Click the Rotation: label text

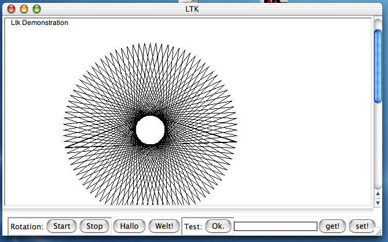click(x=27, y=226)
